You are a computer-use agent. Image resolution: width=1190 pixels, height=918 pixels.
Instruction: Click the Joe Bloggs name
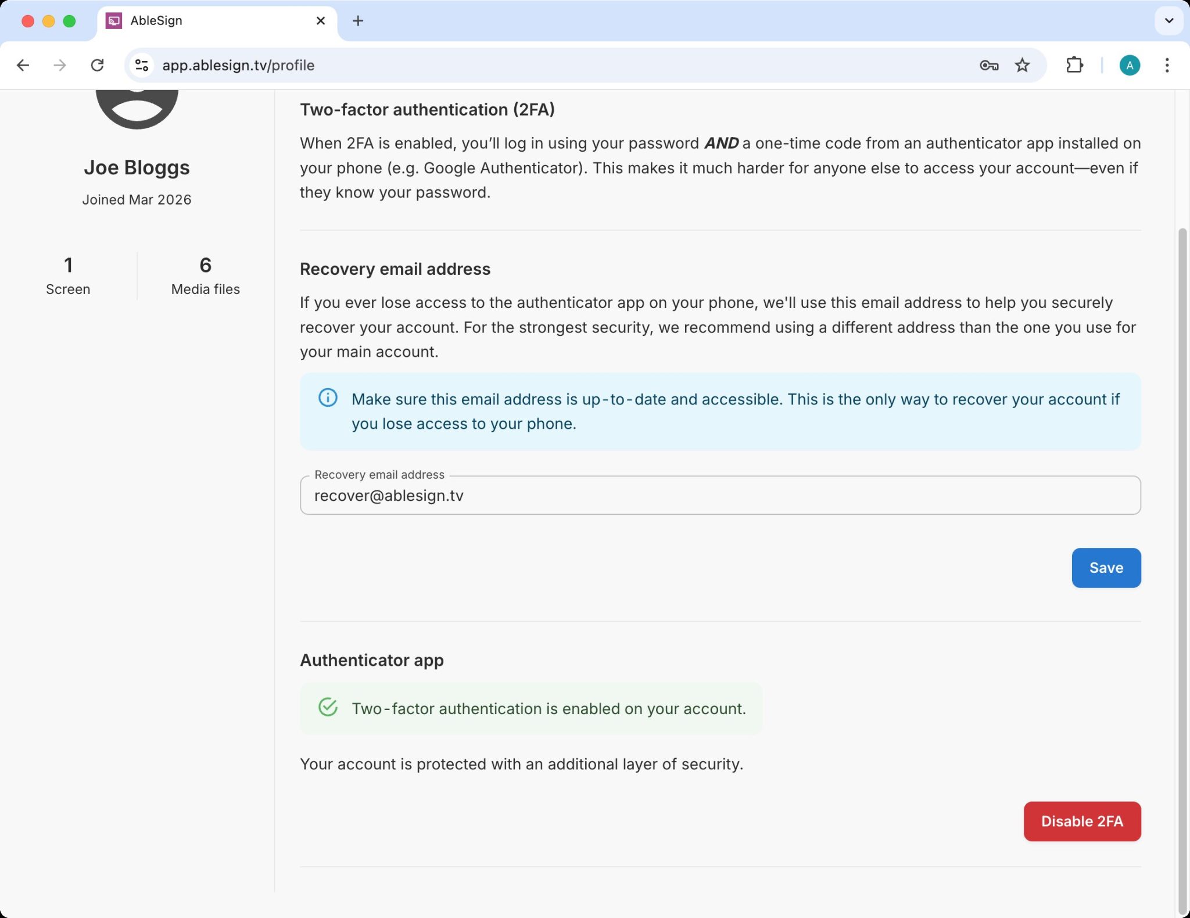point(137,167)
